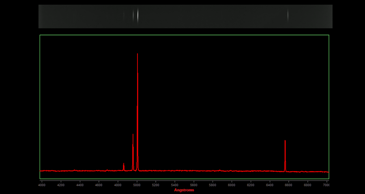
Task: Select the 5000 axis tick label
Action: tap(137, 185)
